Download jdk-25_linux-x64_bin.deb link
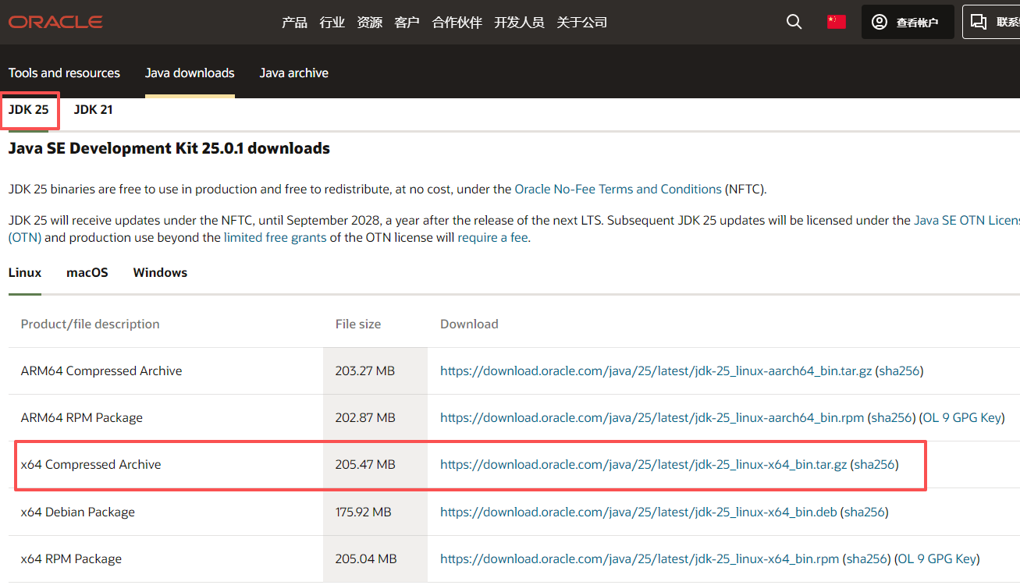 [638, 512]
